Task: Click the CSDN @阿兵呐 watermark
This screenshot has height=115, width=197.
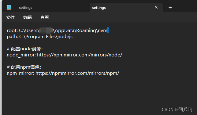Action: (177, 110)
